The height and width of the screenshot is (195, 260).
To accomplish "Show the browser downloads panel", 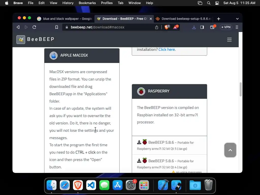I will [194, 27].
